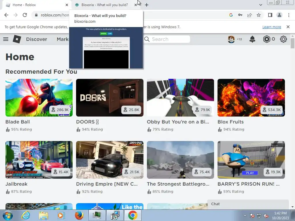Dismiss the Chrome update infobar
This screenshot has width=295, height=221.
click(x=288, y=27)
